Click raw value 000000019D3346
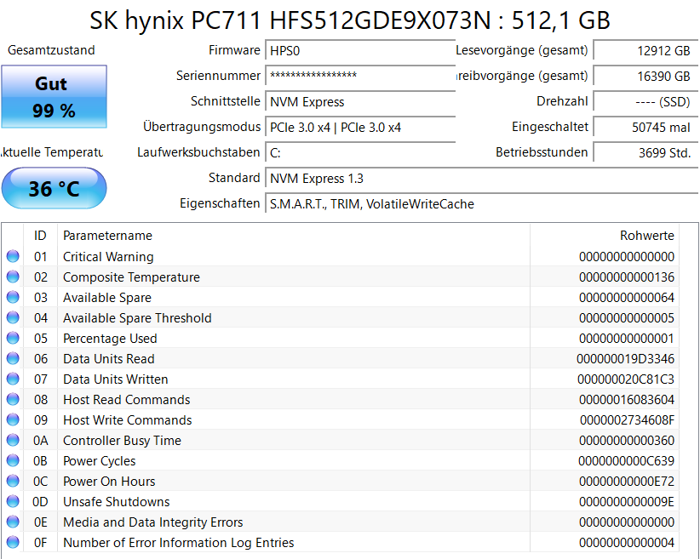 tap(625, 359)
